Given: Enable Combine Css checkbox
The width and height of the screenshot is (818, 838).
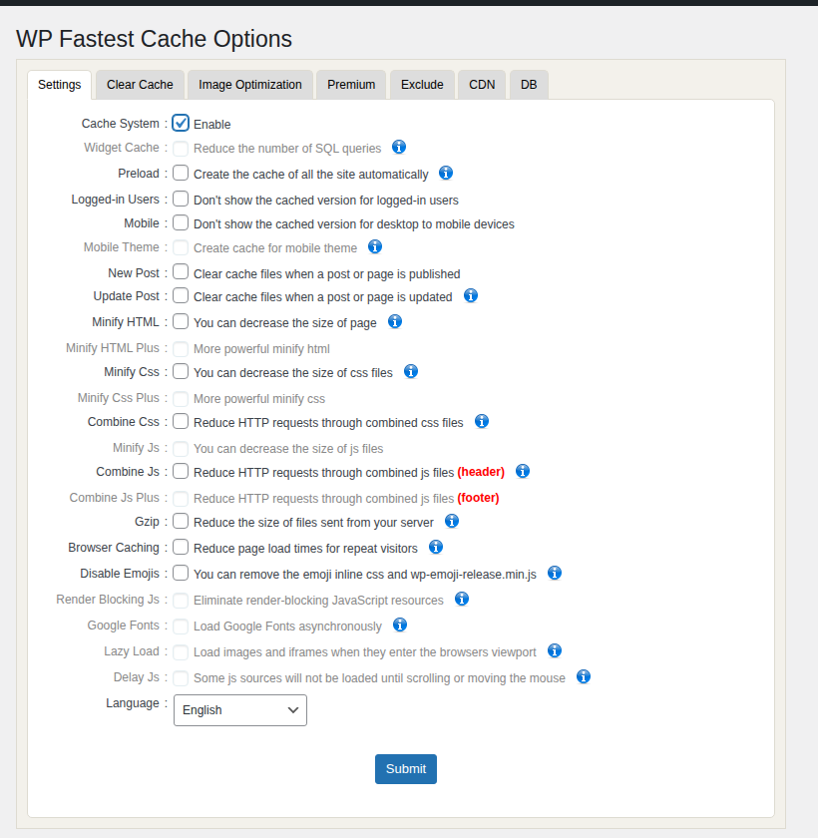Looking at the screenshot, I should [181, 421].
